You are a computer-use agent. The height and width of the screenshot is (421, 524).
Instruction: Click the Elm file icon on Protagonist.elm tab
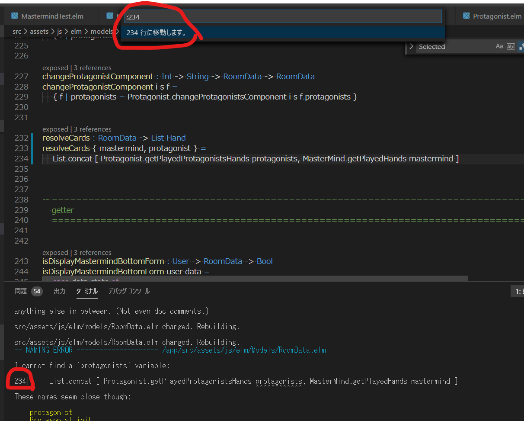pos(466,16)
